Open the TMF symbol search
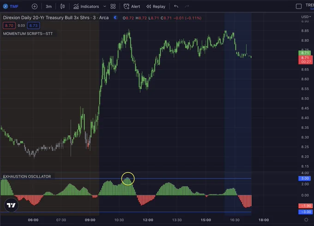This screenshot has height=226, width=314. 11,6
